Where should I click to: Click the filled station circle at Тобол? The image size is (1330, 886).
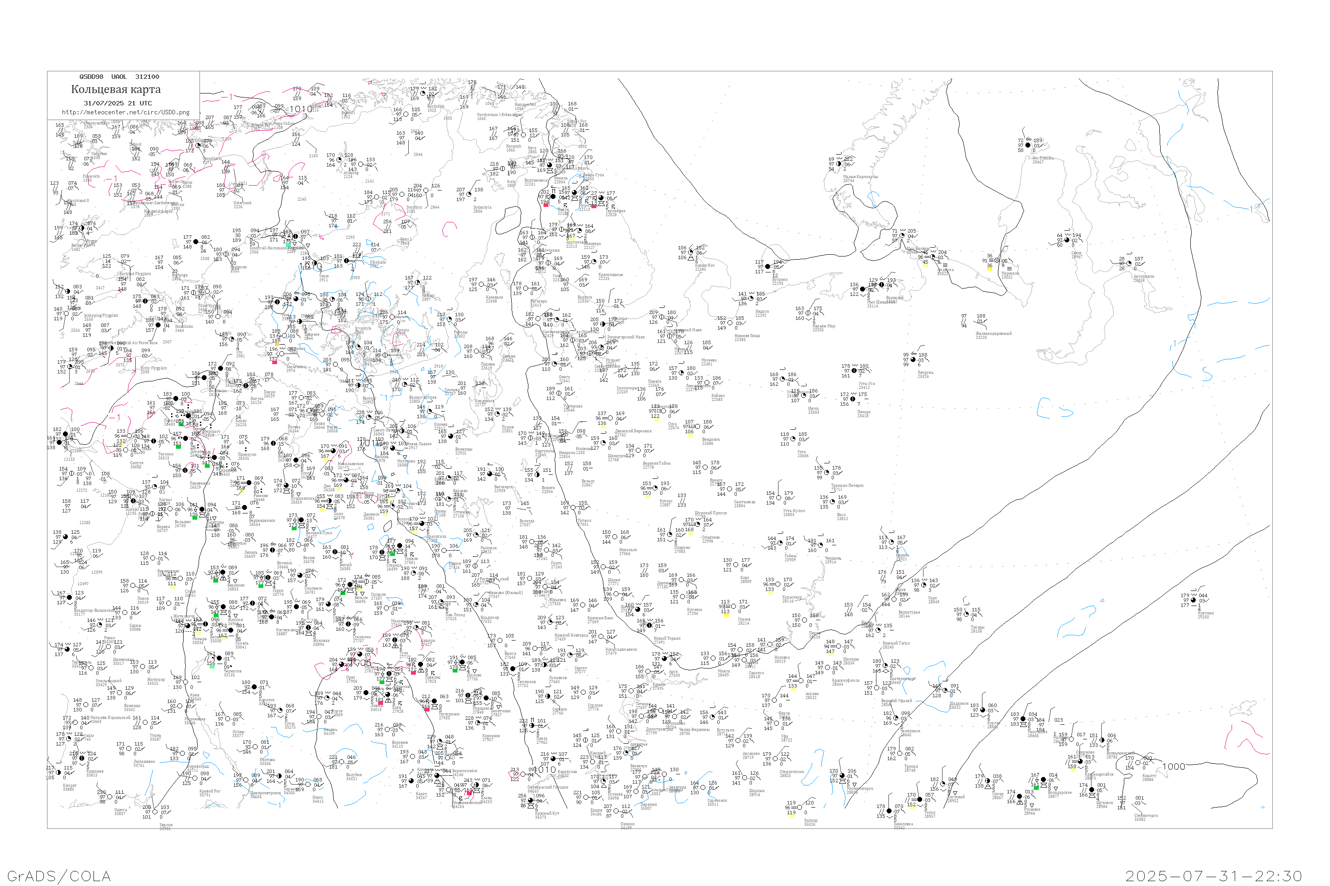click(920, 800)
